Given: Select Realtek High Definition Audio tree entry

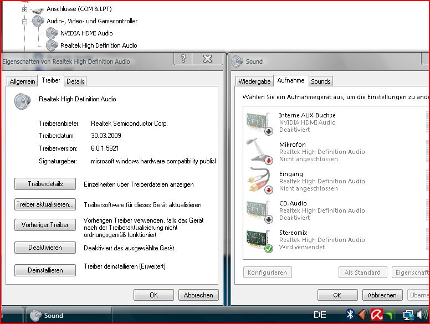Looking at the screenshot, I should point(99,45).
